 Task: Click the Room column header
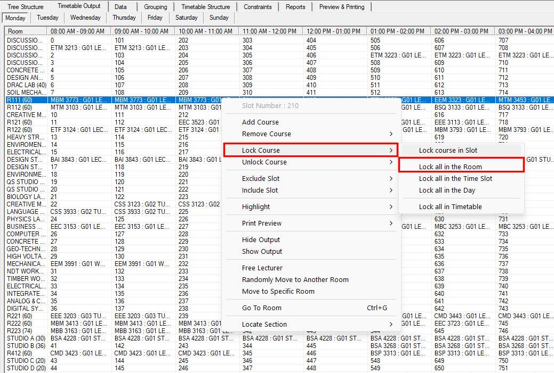[26, 31]
